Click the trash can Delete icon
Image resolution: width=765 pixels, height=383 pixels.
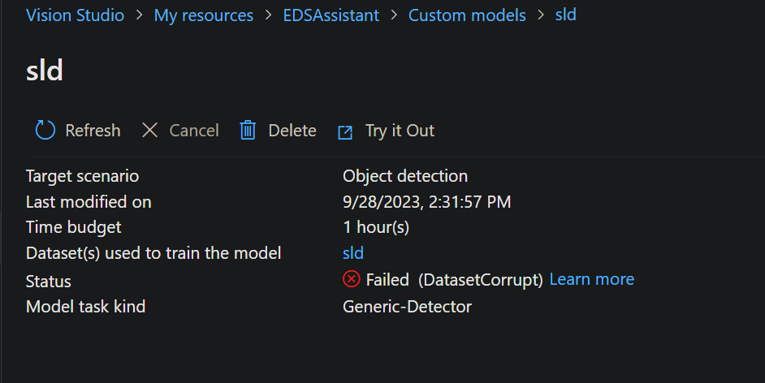coord(248,130)
